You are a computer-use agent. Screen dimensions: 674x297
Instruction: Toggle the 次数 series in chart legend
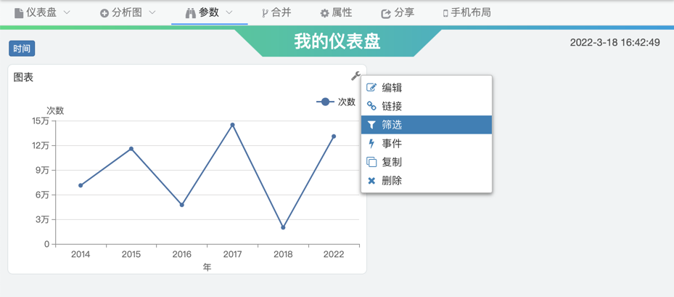tap(336, 102)
